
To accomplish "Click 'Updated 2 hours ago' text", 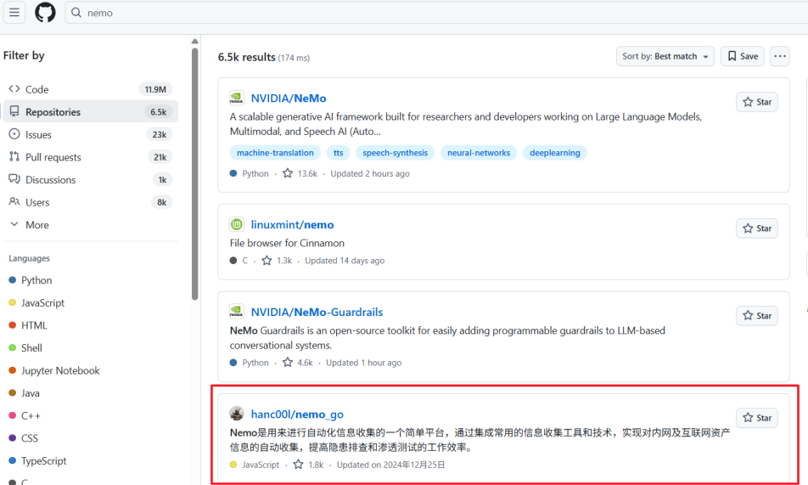I will click(x=370, y=173).
